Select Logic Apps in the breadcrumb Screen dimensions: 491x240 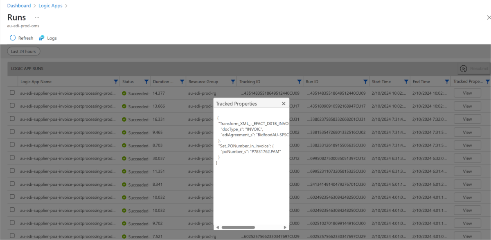50,5
